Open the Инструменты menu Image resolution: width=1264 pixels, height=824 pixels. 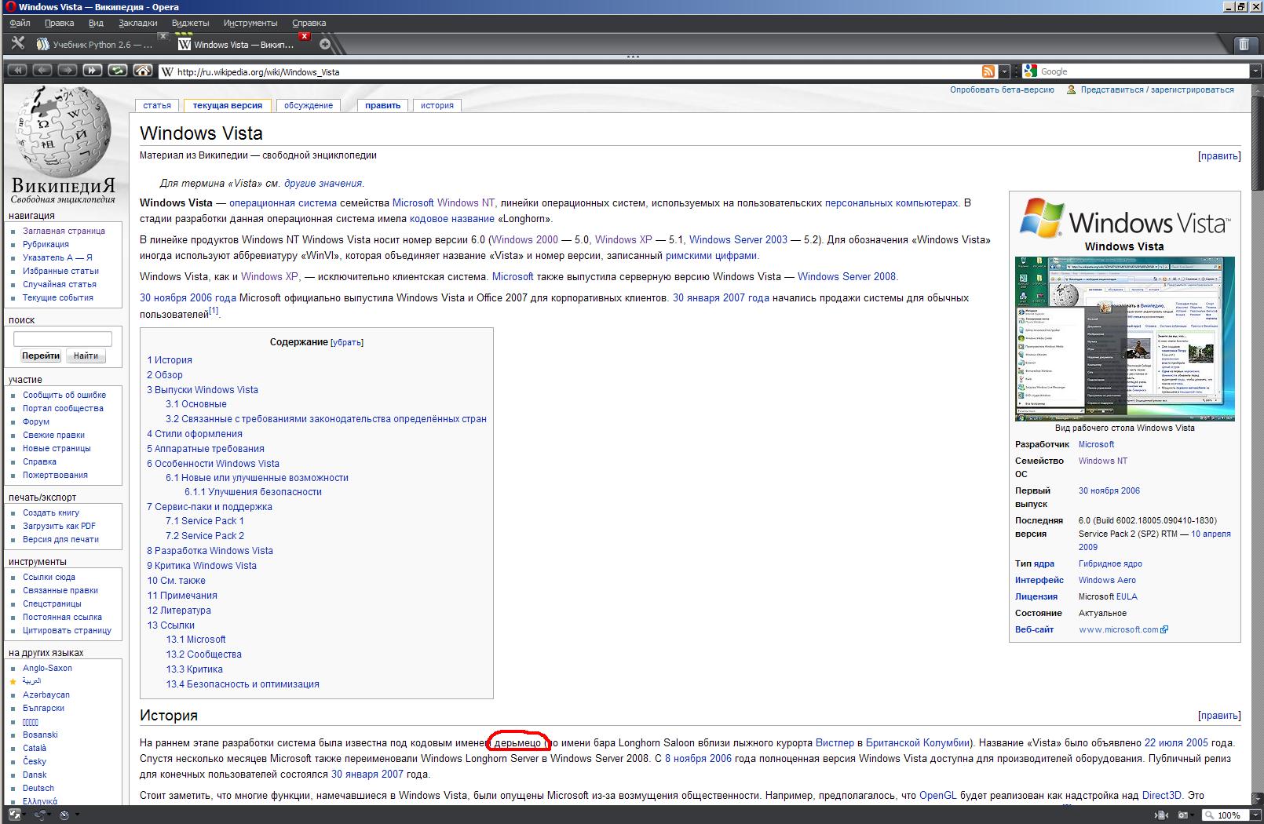[x=250, y=23]
